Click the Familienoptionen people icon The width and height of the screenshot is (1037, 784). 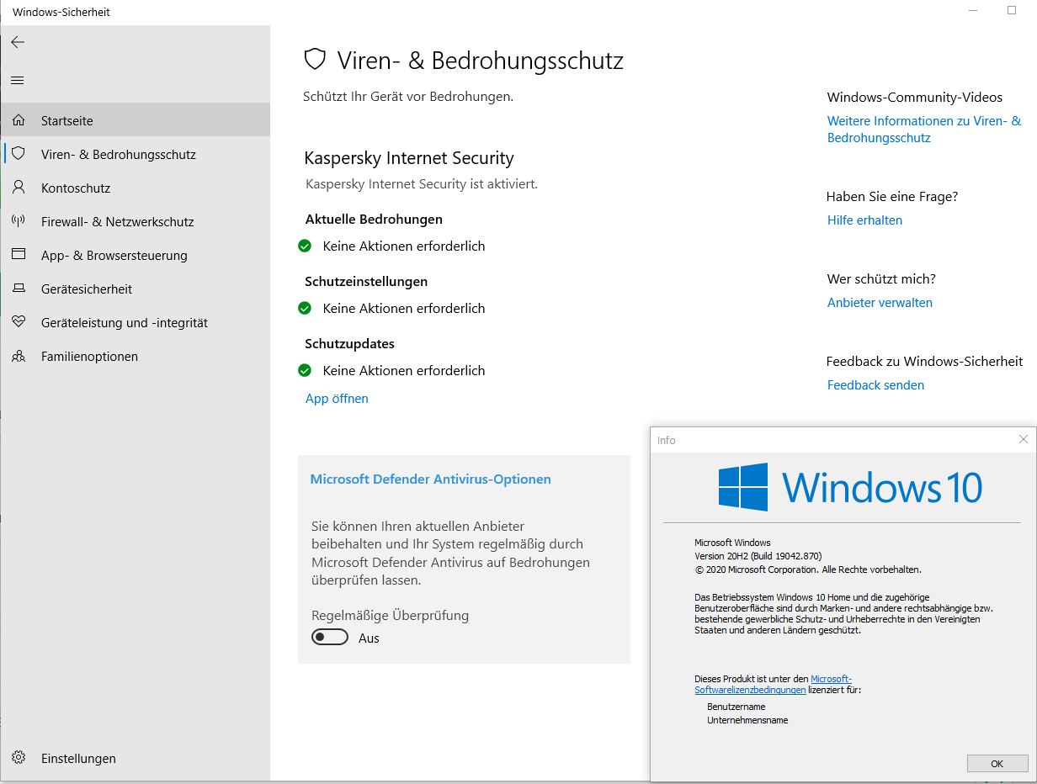(19, 356)
